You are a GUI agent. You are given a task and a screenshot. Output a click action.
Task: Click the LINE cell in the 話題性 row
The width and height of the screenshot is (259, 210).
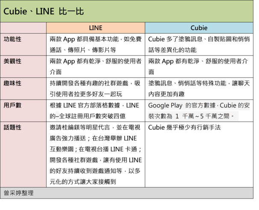coord(95,154)
